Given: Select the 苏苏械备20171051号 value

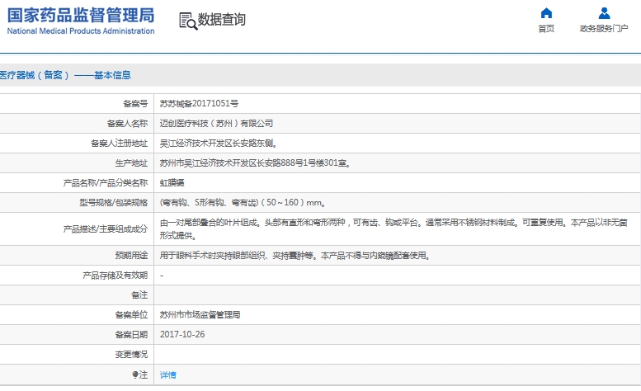Looking at the screenshot, I should point(199,104).
